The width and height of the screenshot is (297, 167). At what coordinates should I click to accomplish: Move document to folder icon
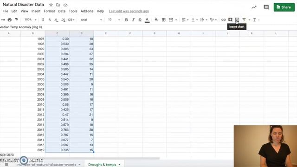coord(58,5)
